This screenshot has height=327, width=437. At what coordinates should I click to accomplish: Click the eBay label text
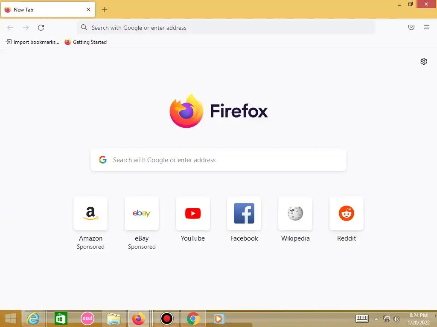(x=142, y=238)
